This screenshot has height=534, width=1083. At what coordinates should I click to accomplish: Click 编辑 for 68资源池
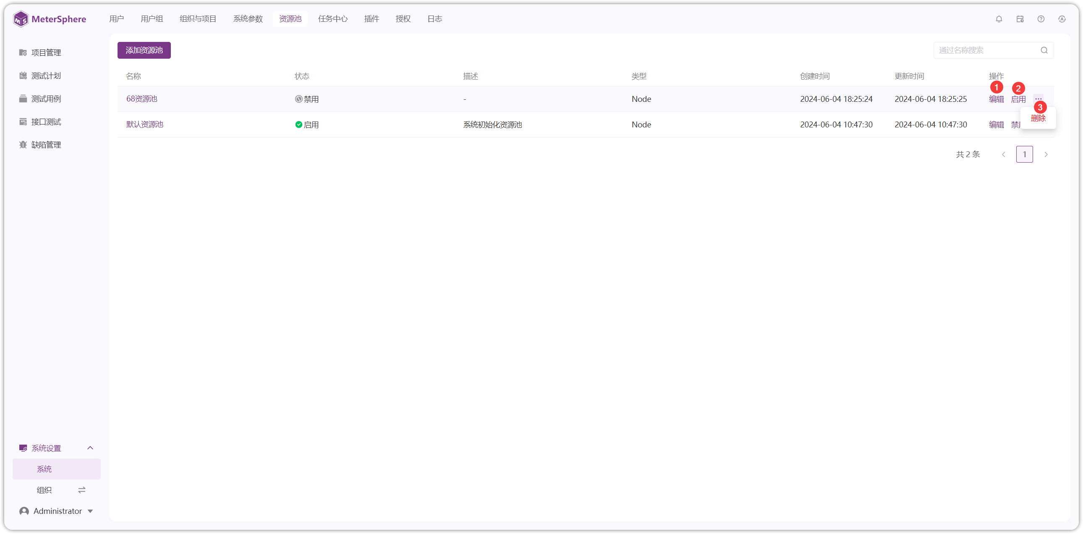click(997, 99)
